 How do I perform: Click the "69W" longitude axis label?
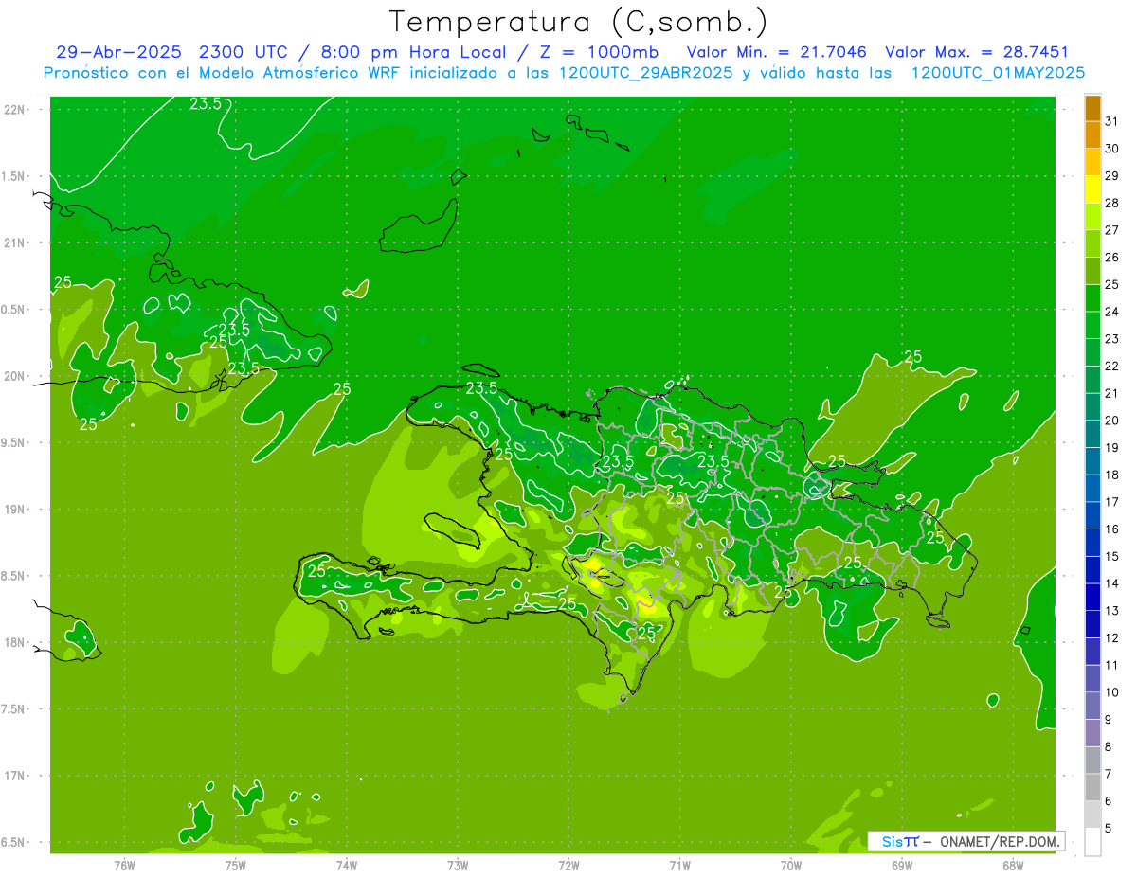coord(902,865)
